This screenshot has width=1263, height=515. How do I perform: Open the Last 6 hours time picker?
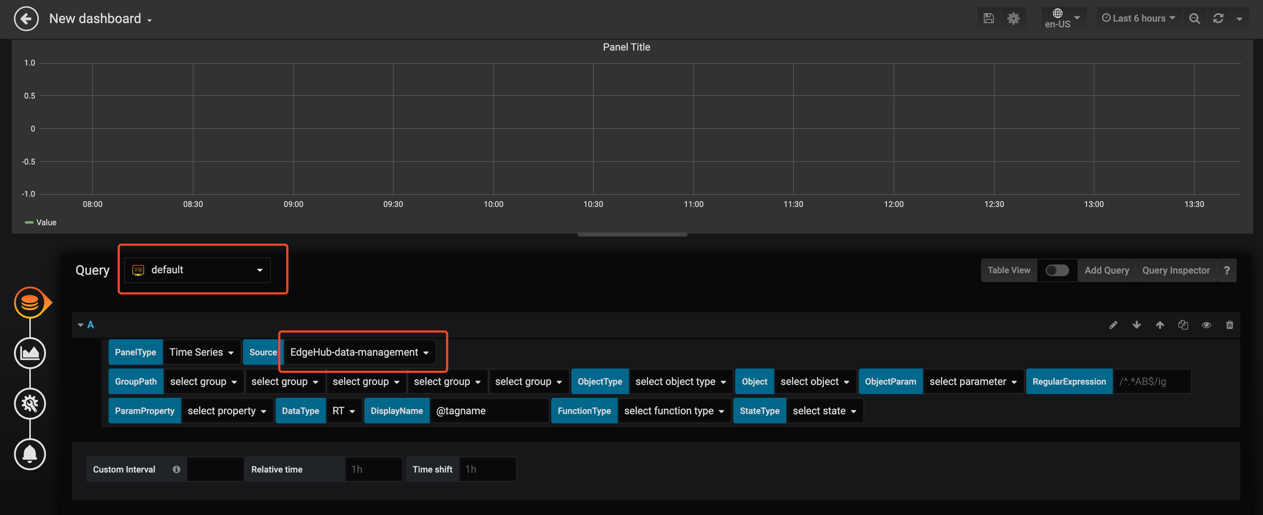(1138, 19)
